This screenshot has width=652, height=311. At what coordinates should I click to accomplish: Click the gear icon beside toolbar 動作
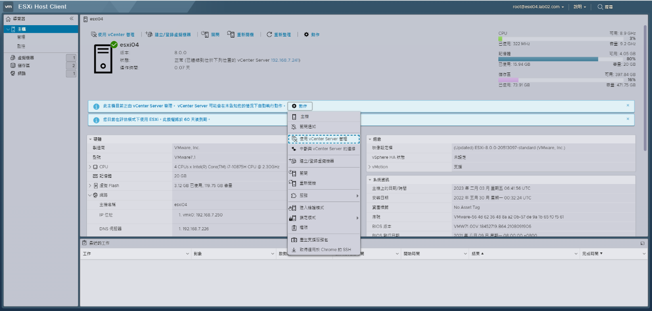[x=306, y=34]
